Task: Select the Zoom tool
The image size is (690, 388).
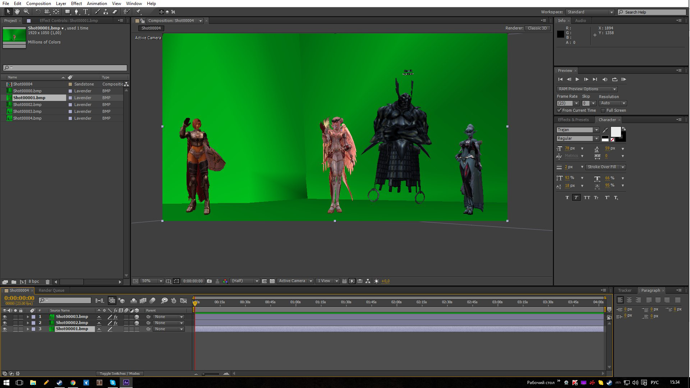Action: click(26, 12)
